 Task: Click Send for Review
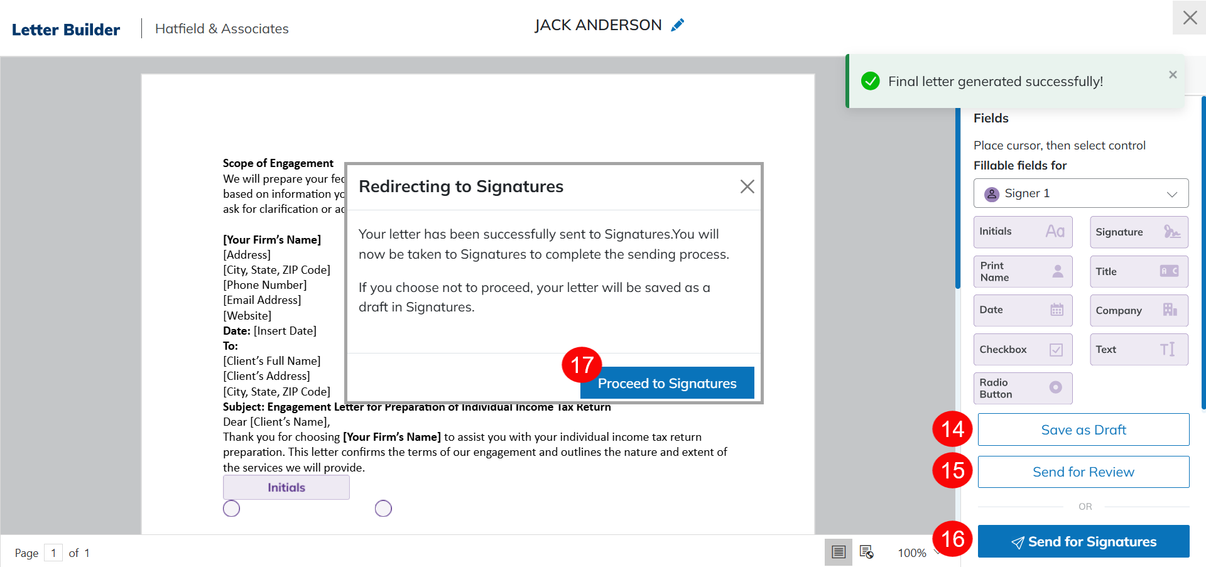(1083, 472)
